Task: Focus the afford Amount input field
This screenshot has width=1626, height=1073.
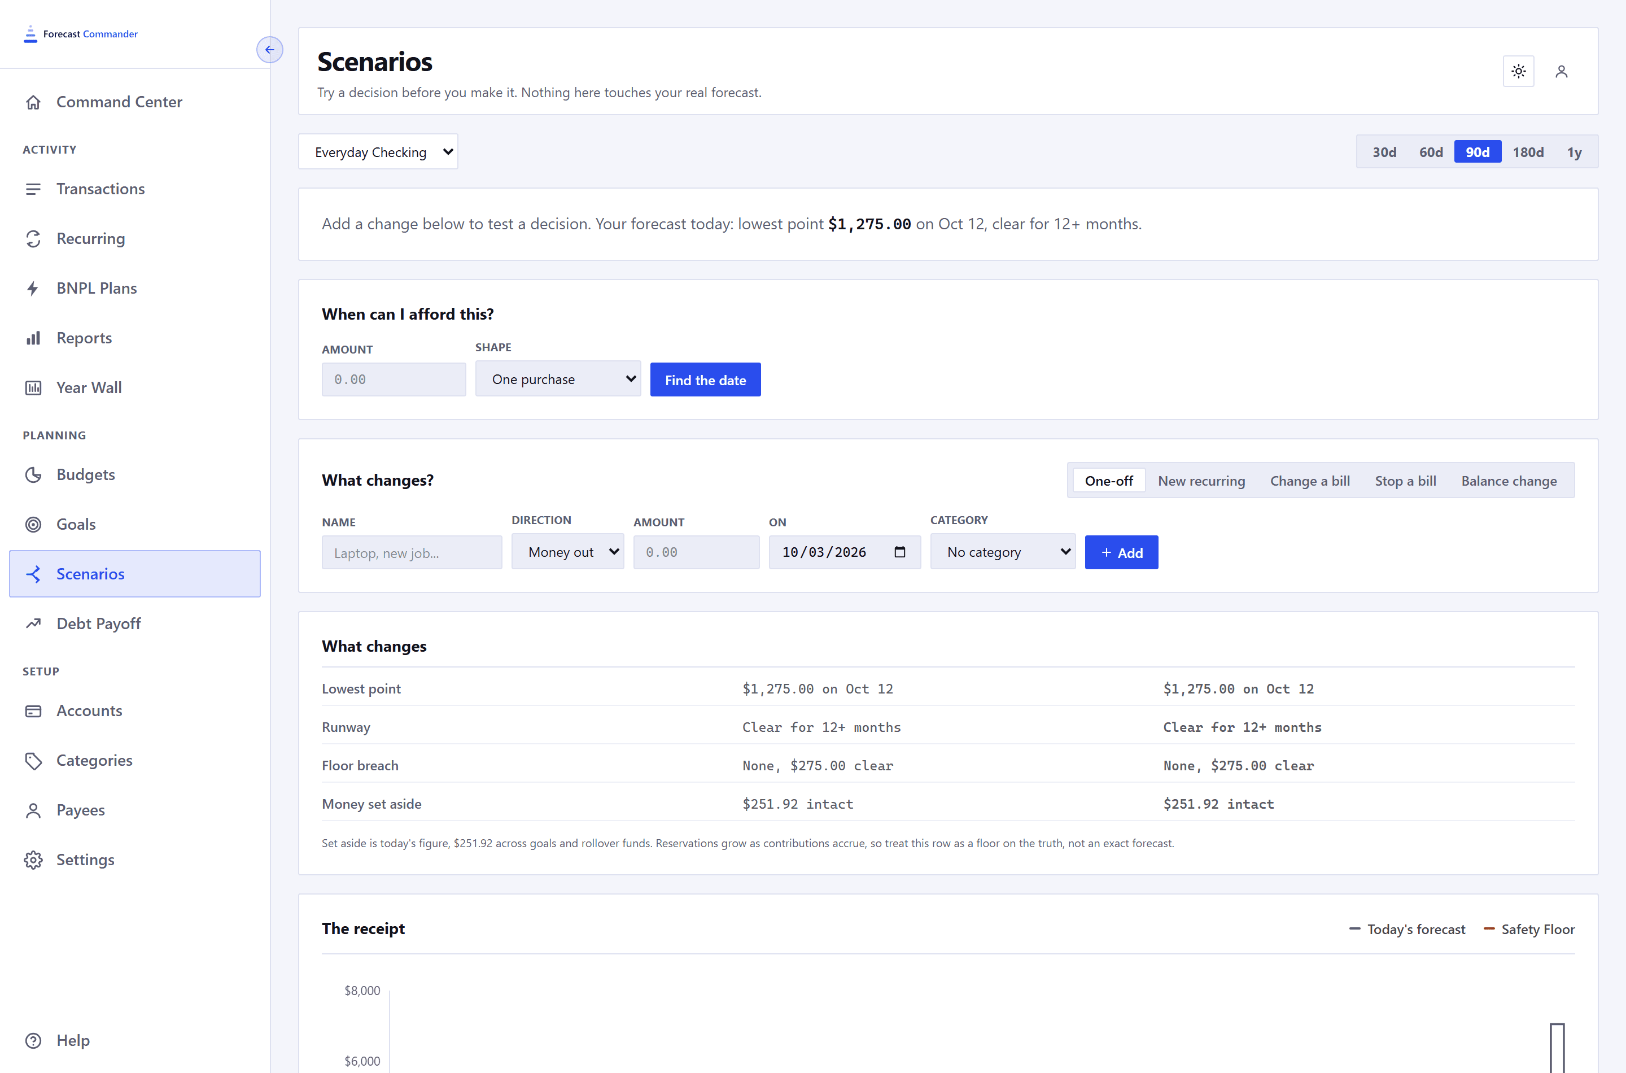Action: pyautogui.click(x=394, y=380)
